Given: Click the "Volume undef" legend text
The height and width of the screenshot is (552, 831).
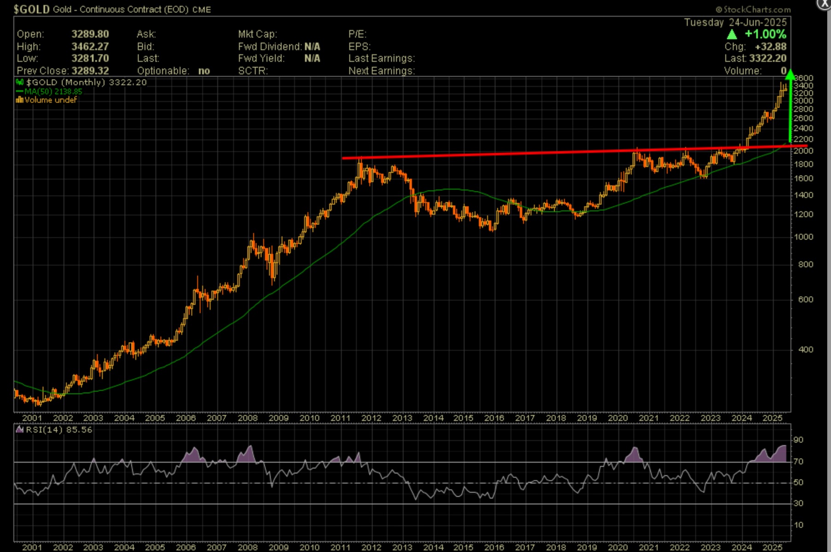Looking at the screenshot, I should pyautogui.click(x=51, y=100).
